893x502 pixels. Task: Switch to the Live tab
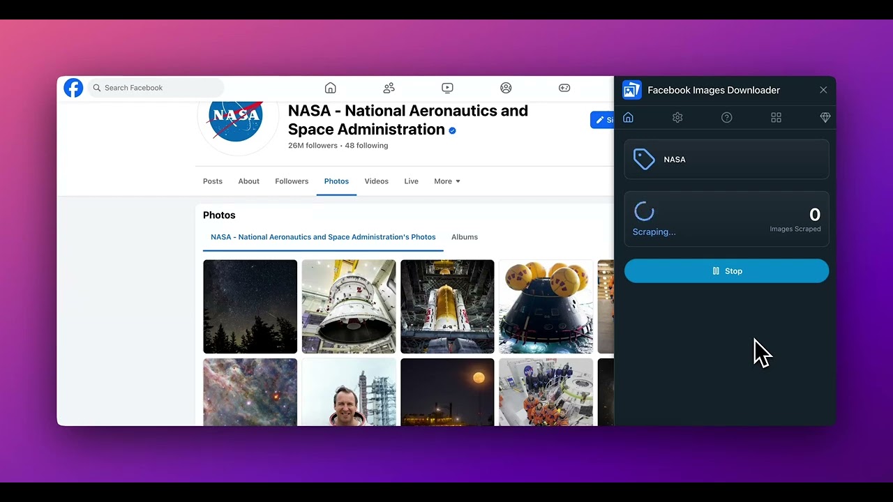pos(411,181)
